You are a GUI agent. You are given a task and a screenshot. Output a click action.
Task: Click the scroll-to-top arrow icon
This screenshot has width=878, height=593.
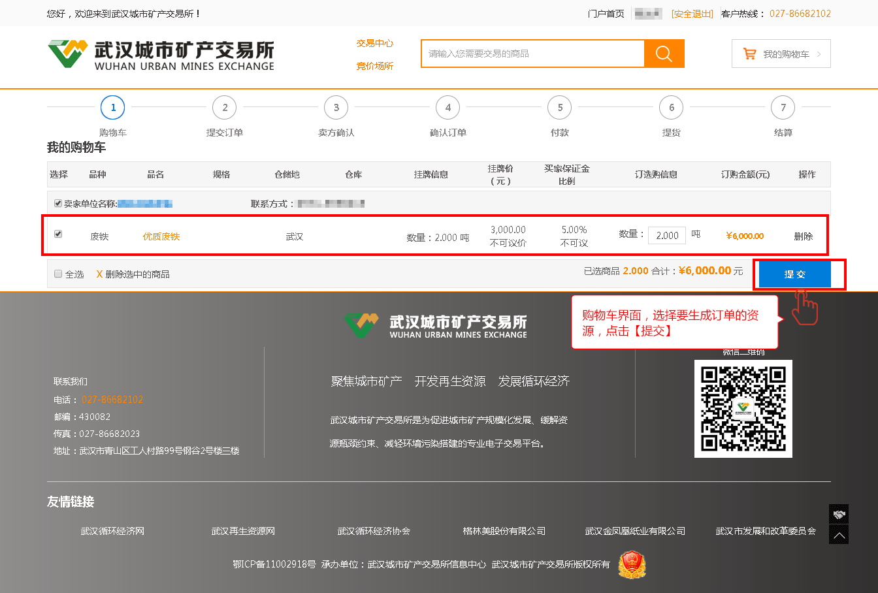(839, 535)
